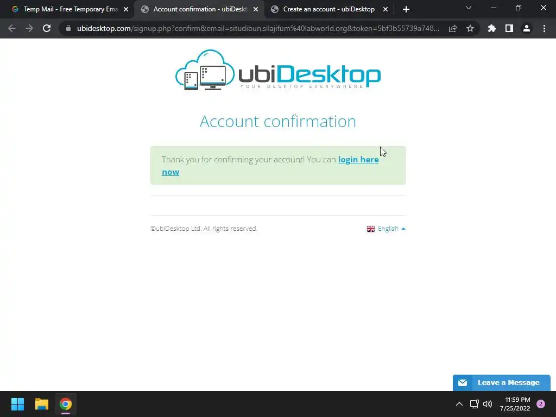Click the padlock site info icon

pos(68,28)
